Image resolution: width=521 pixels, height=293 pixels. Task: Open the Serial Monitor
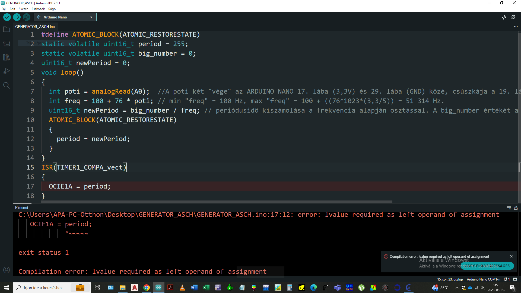pyautogui.click(x=514, y=17)
